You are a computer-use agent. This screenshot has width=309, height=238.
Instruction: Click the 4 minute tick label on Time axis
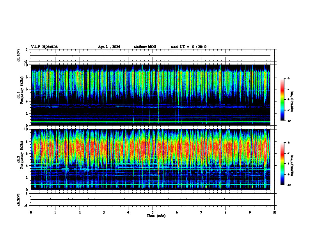click(x=128, y=212)
